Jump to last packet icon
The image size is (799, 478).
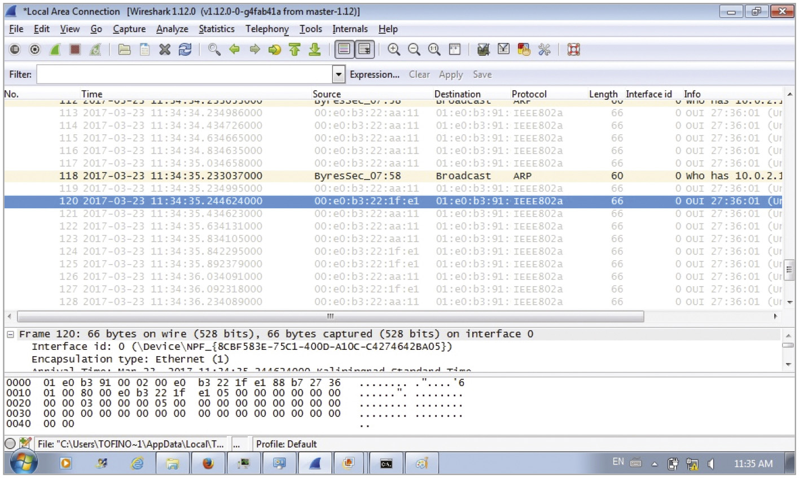click(315, 50)
